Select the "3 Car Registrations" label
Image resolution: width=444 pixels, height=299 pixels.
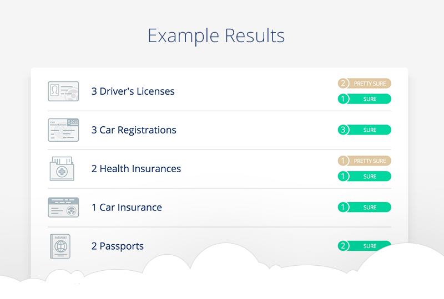click(x=134, y=130)
